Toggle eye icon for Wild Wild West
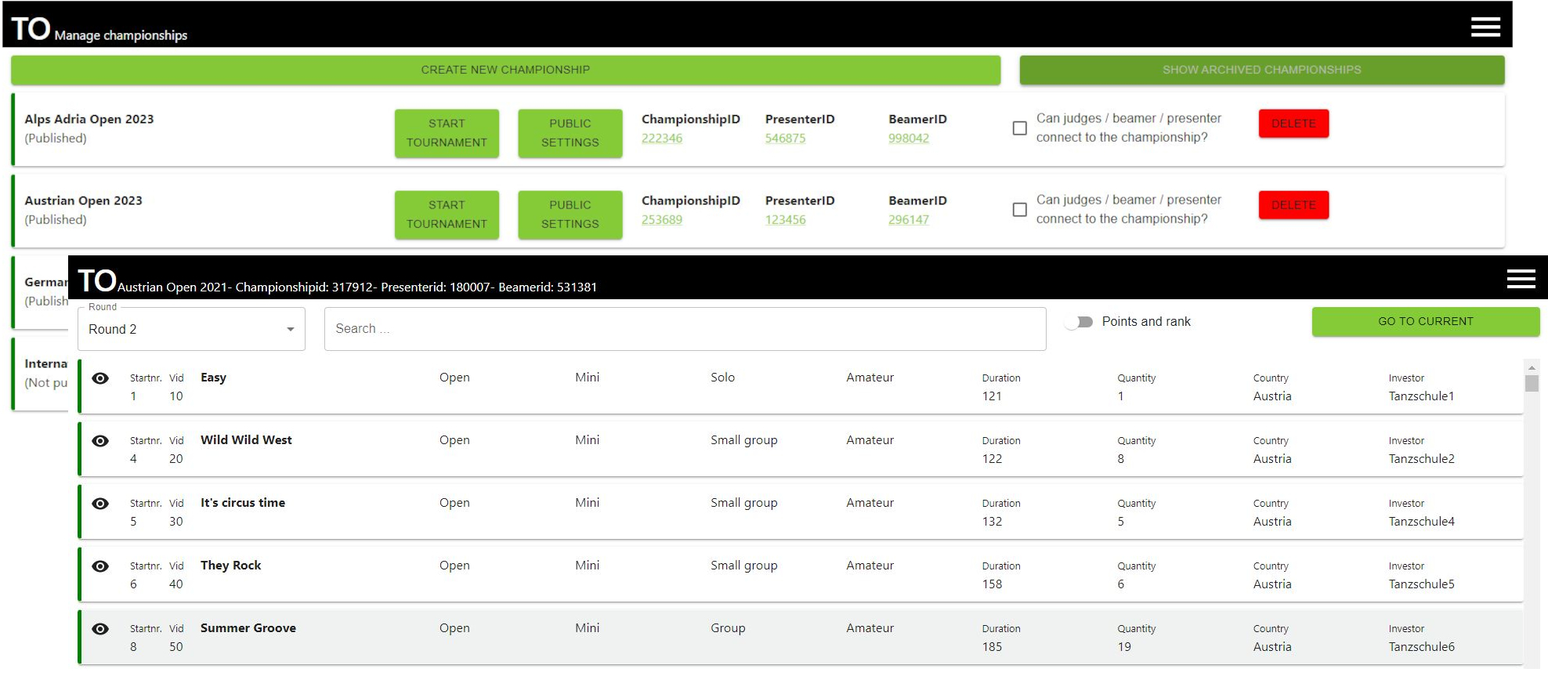Viewport: 1548px width, 676px height. (x=100, y=441)
